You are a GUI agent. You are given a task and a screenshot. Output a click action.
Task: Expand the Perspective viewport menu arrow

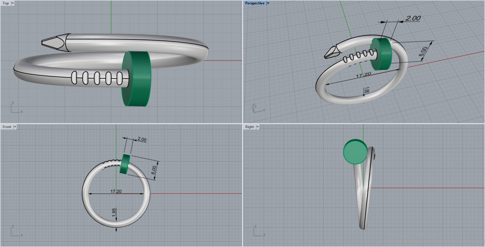268,3
